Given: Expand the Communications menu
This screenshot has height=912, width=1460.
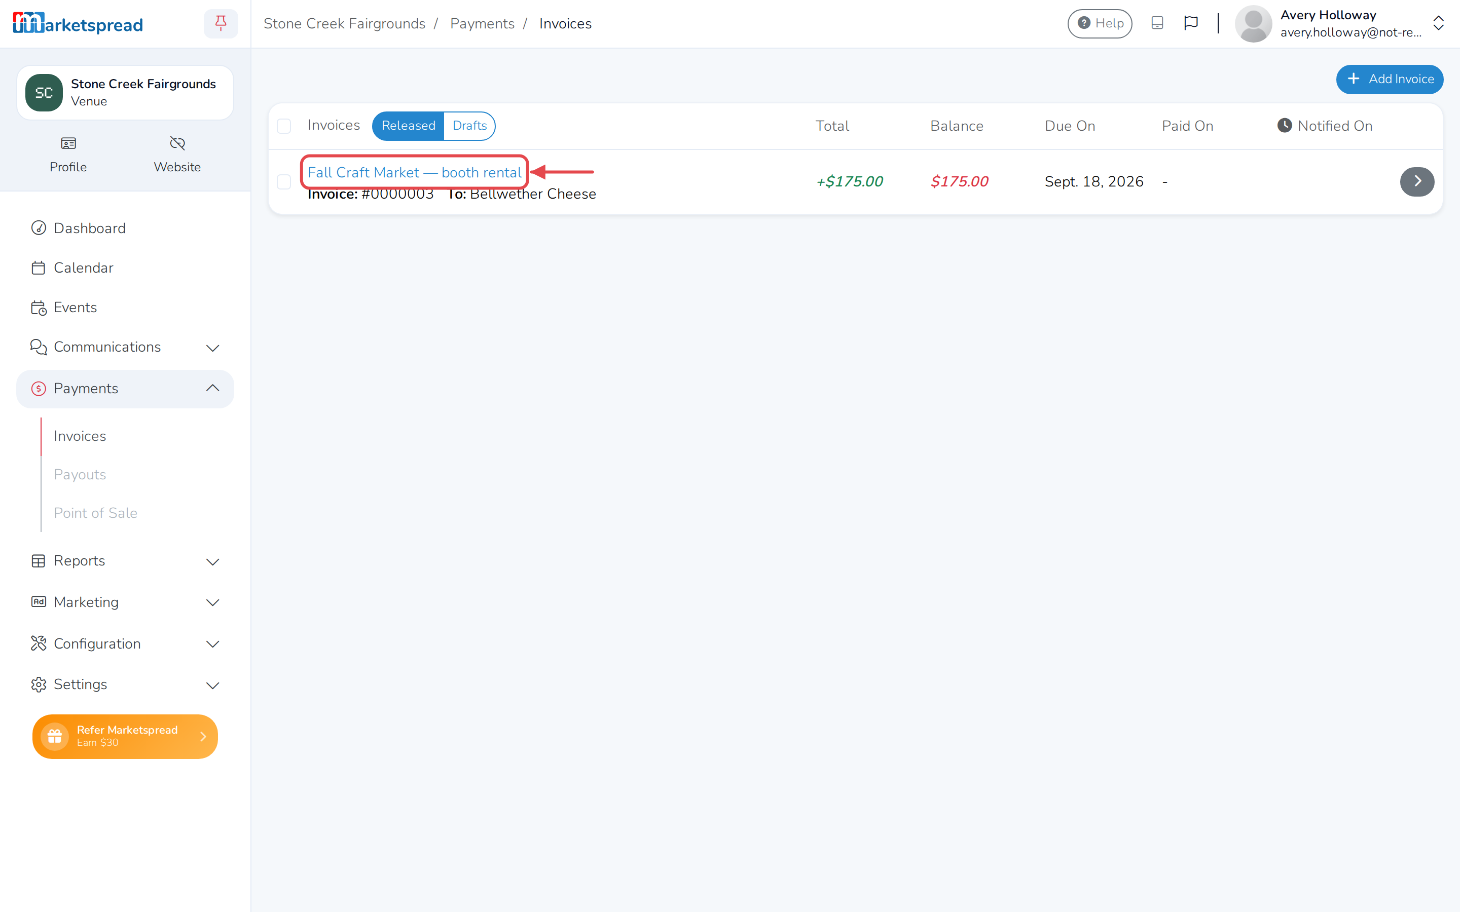Looking at the screenshot, I should pyautogui.click(x=125, y=348).
